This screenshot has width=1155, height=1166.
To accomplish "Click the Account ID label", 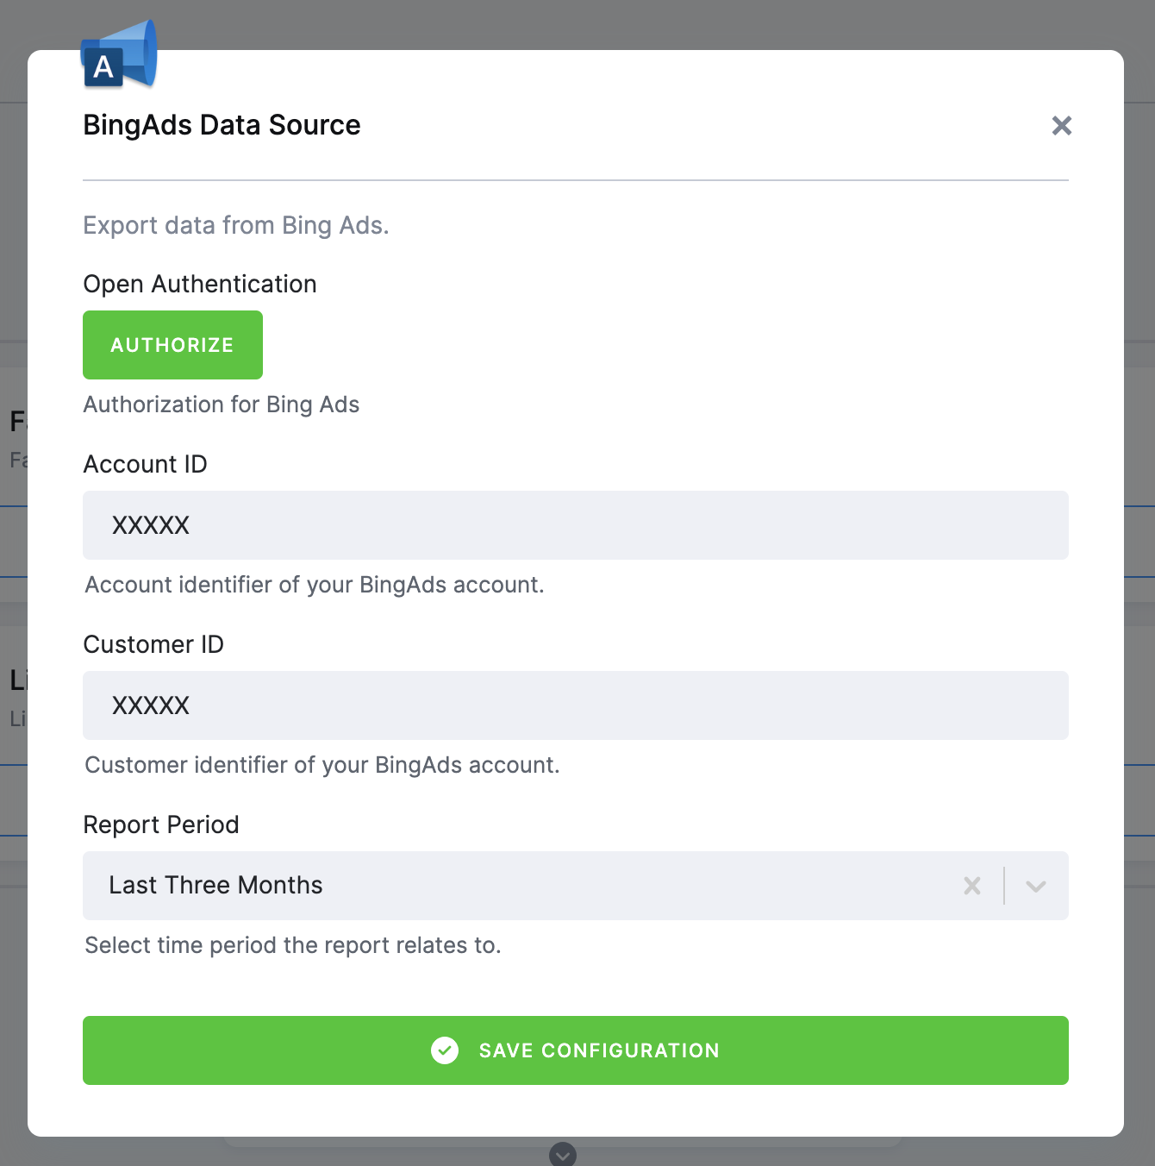I will (x=145, y=464).
